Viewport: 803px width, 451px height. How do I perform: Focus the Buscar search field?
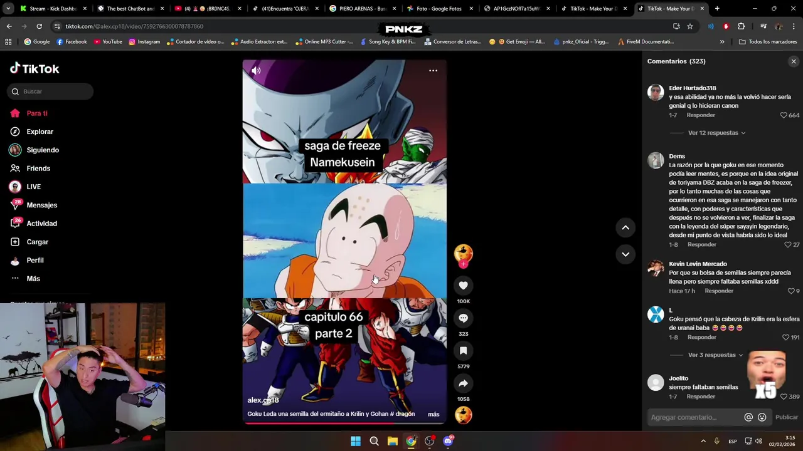(x=51, y=91)
